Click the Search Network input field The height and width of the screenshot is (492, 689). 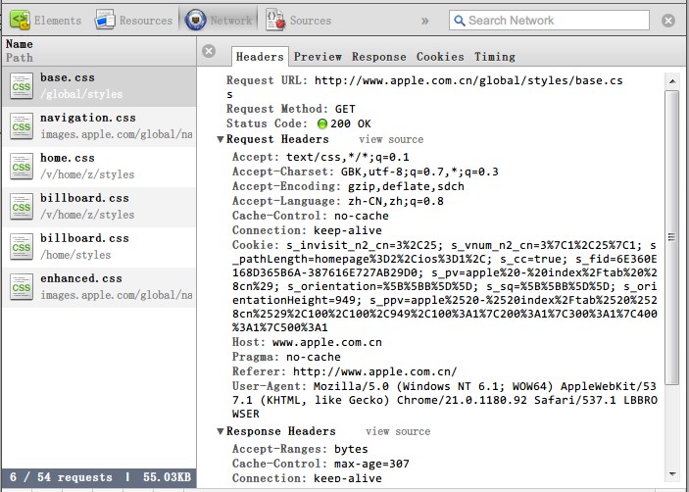click(x=549, y=21)
